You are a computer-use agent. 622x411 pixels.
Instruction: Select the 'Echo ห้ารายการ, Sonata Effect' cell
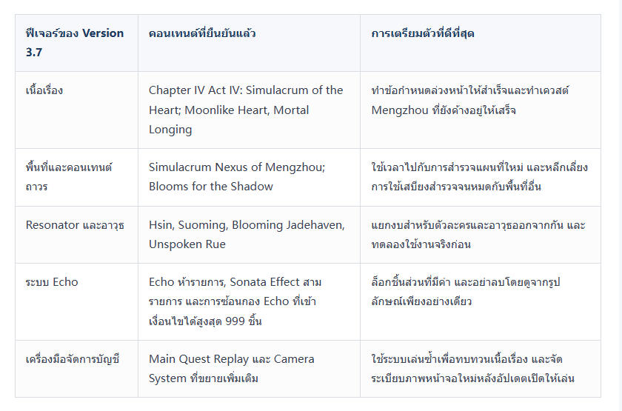(x=249, y=301)
